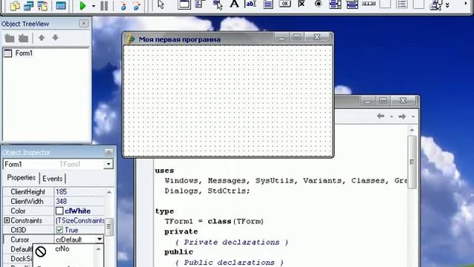474x267 pixels.
Task: Click first icon in Object TreeView toolbar
Action: pos(10,38)
